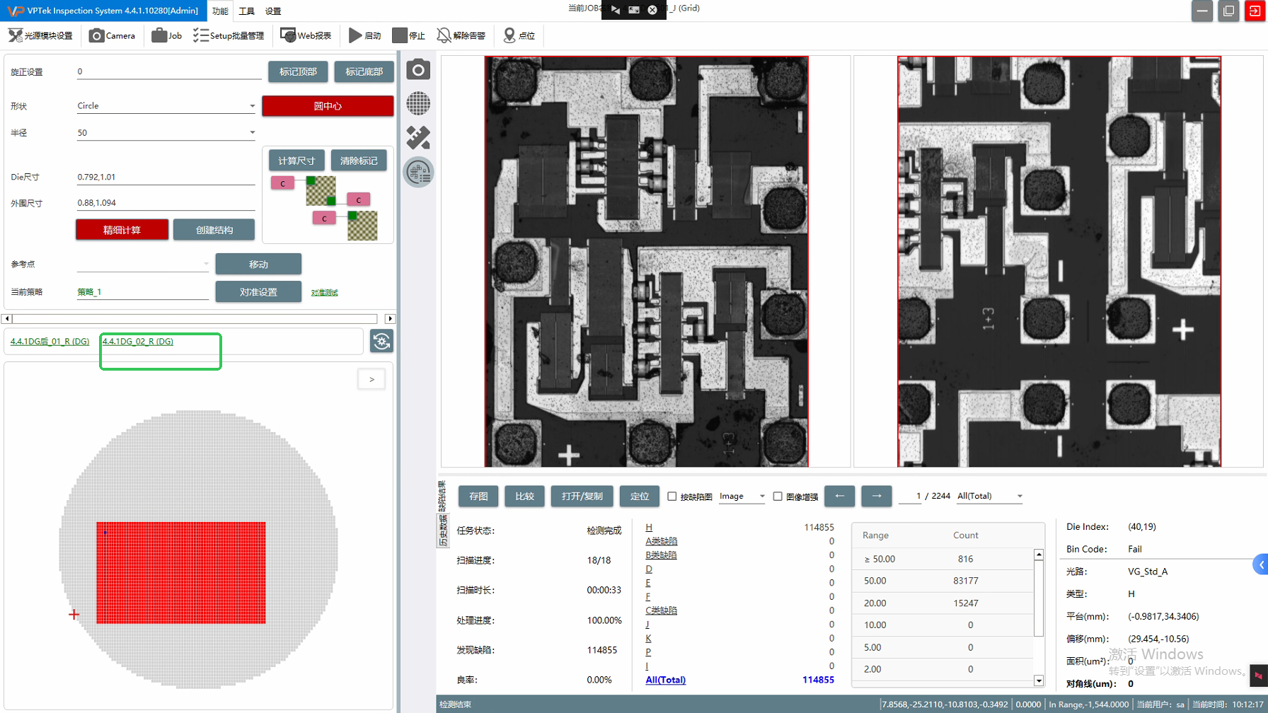Viewport: 1268px width, 713px height.
Task: Click the 旋正设置 input field
Action: point(168,71)
